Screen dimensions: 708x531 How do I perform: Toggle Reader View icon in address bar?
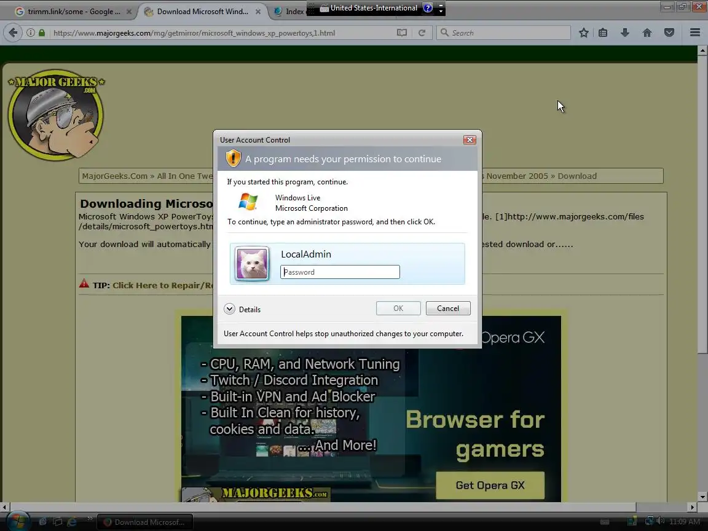pyautogui.click(x=401, y=33)
